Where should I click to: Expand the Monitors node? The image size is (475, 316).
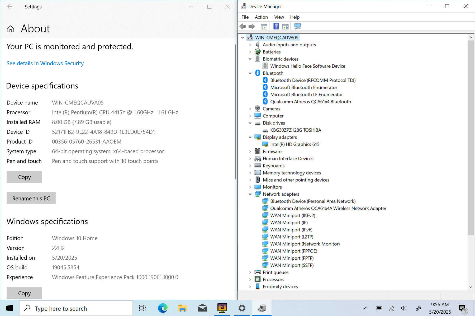(x=250, y=187)
